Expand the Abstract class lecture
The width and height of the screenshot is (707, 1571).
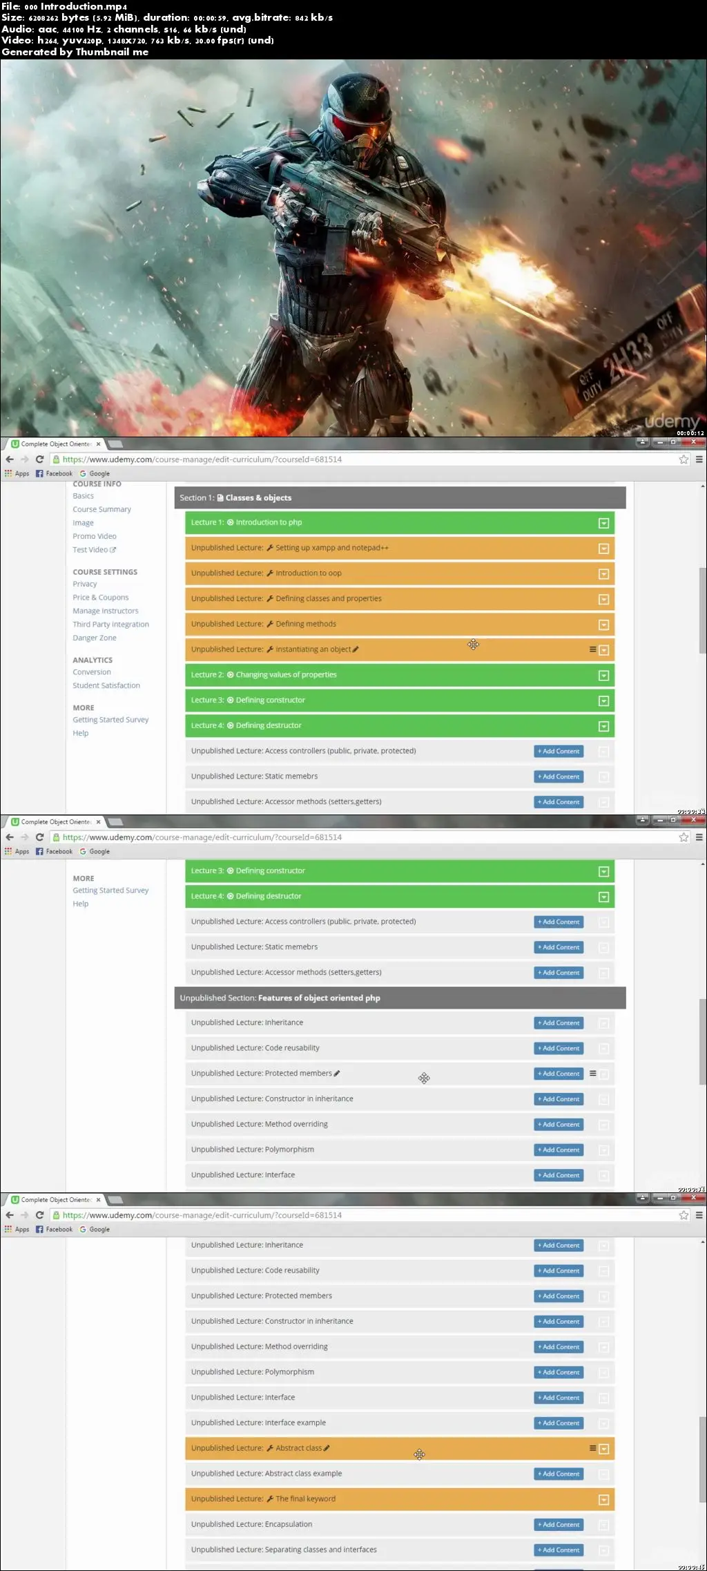[x=603, y=1449]
